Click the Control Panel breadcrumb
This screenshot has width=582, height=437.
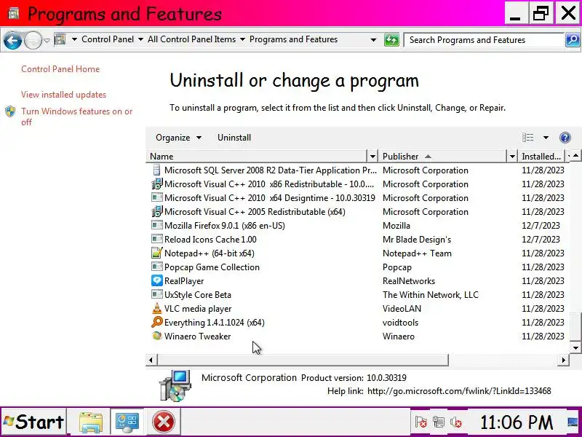tap(108, 39)
